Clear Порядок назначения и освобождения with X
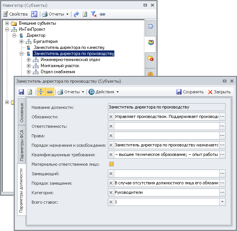The height and width of the screenshot is (231, 237). pos(111,145)
